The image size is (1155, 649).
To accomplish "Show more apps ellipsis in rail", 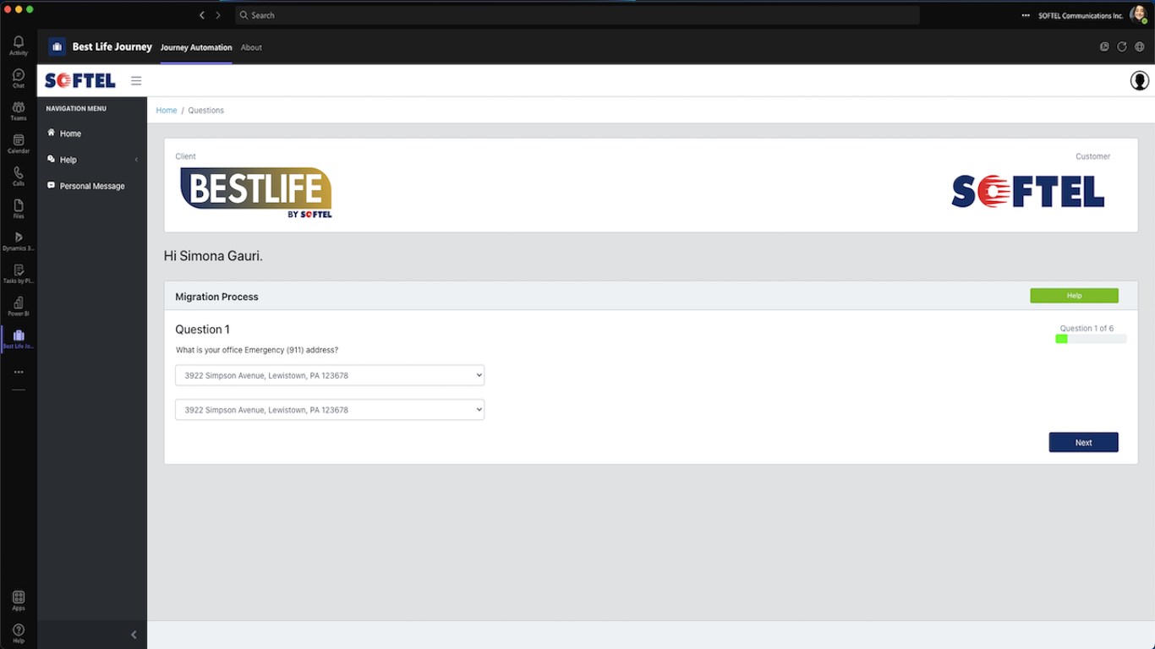I will [x=19, y=372].
